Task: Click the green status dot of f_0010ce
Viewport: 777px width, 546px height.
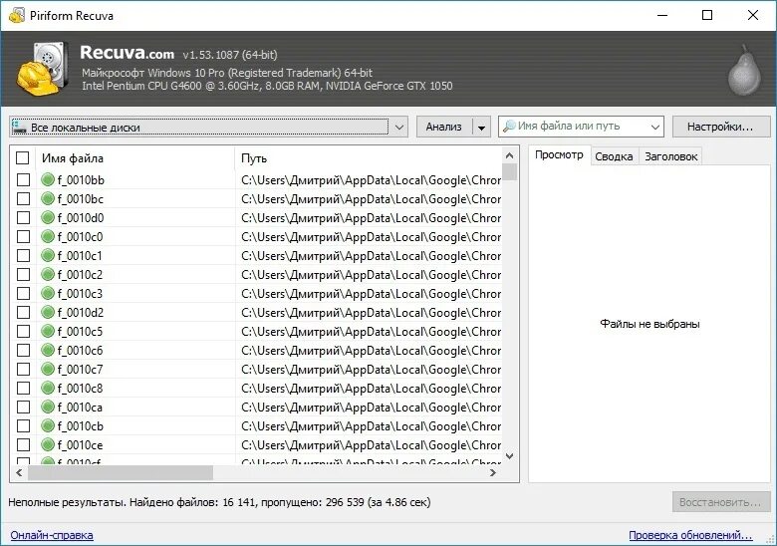Action: point(48,445)
